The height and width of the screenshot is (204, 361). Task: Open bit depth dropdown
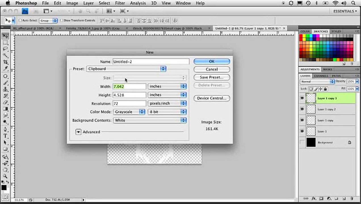(x=167, y=112)
